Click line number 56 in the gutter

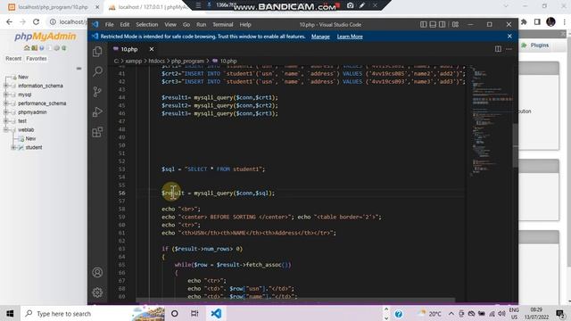pos(121,193)
